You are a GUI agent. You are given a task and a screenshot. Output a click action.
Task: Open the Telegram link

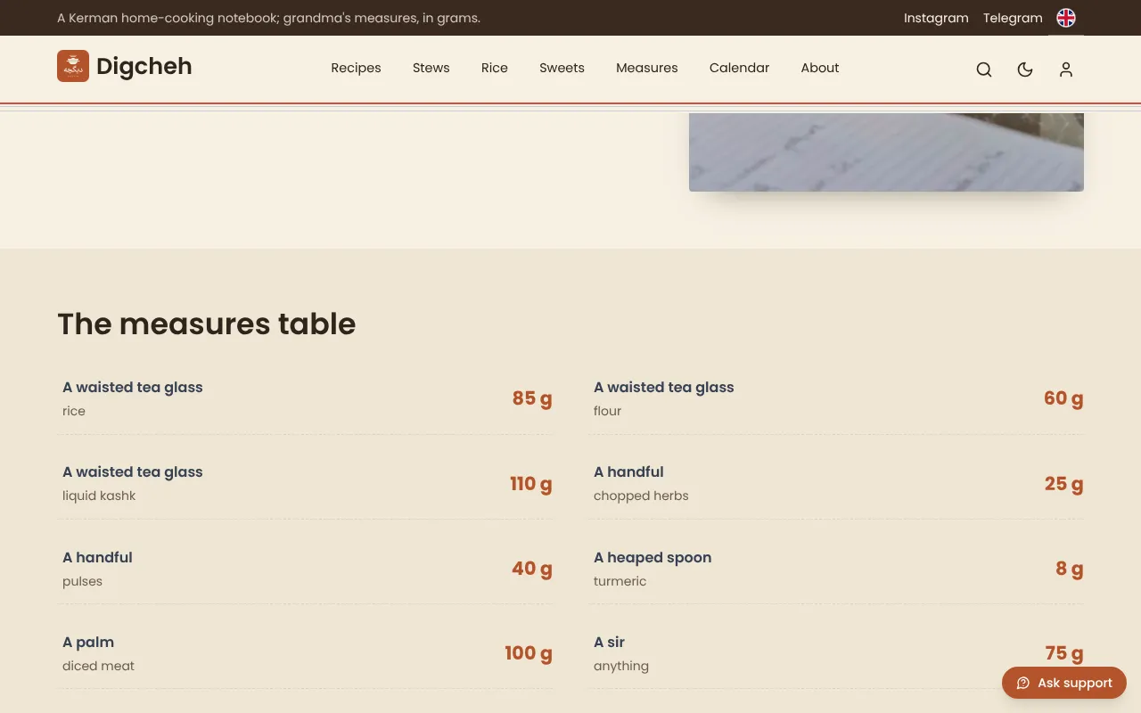coord(1013,18)
